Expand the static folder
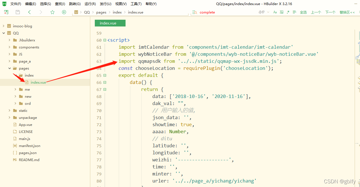The width and height of the screenshot is (360, 187). (x=9, y=110)
